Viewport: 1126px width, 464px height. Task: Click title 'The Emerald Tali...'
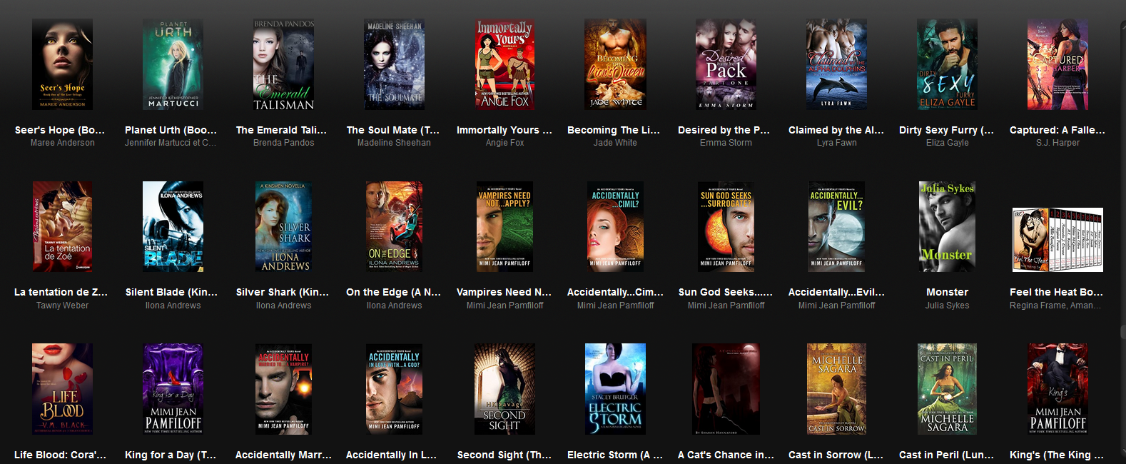[281, 130]
